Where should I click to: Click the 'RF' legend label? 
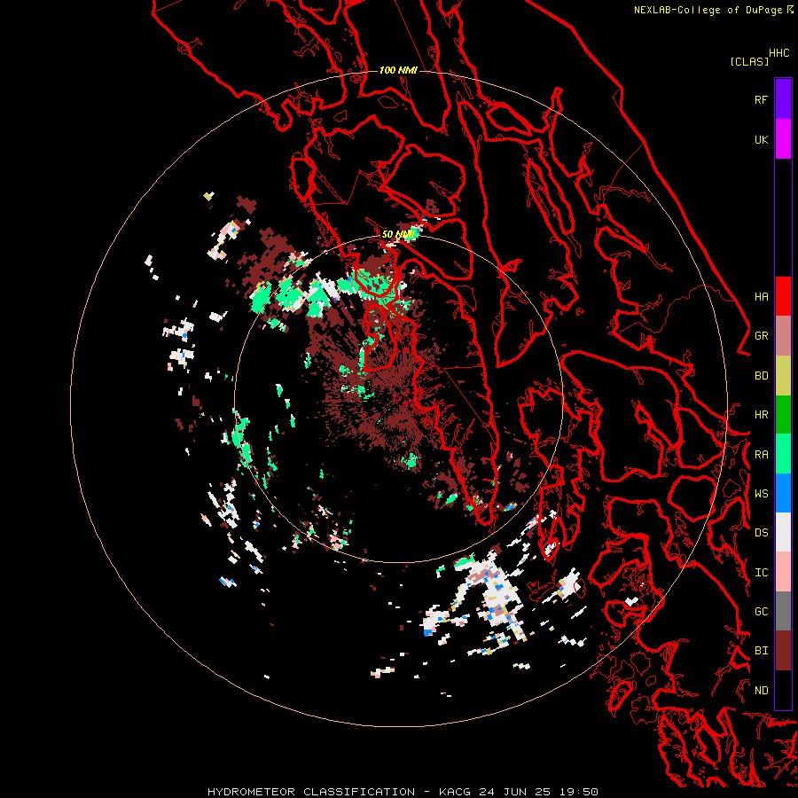click(761, 100)
